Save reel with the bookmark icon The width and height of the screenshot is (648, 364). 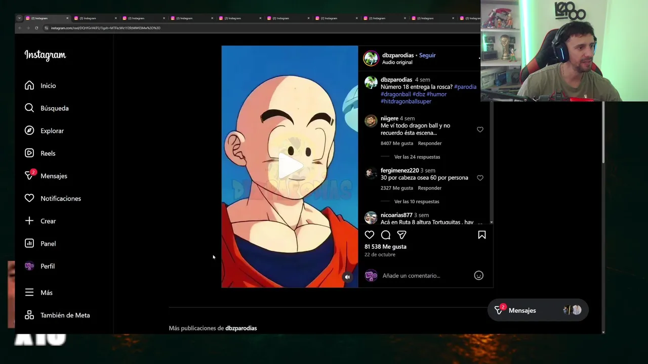point(482,235)
